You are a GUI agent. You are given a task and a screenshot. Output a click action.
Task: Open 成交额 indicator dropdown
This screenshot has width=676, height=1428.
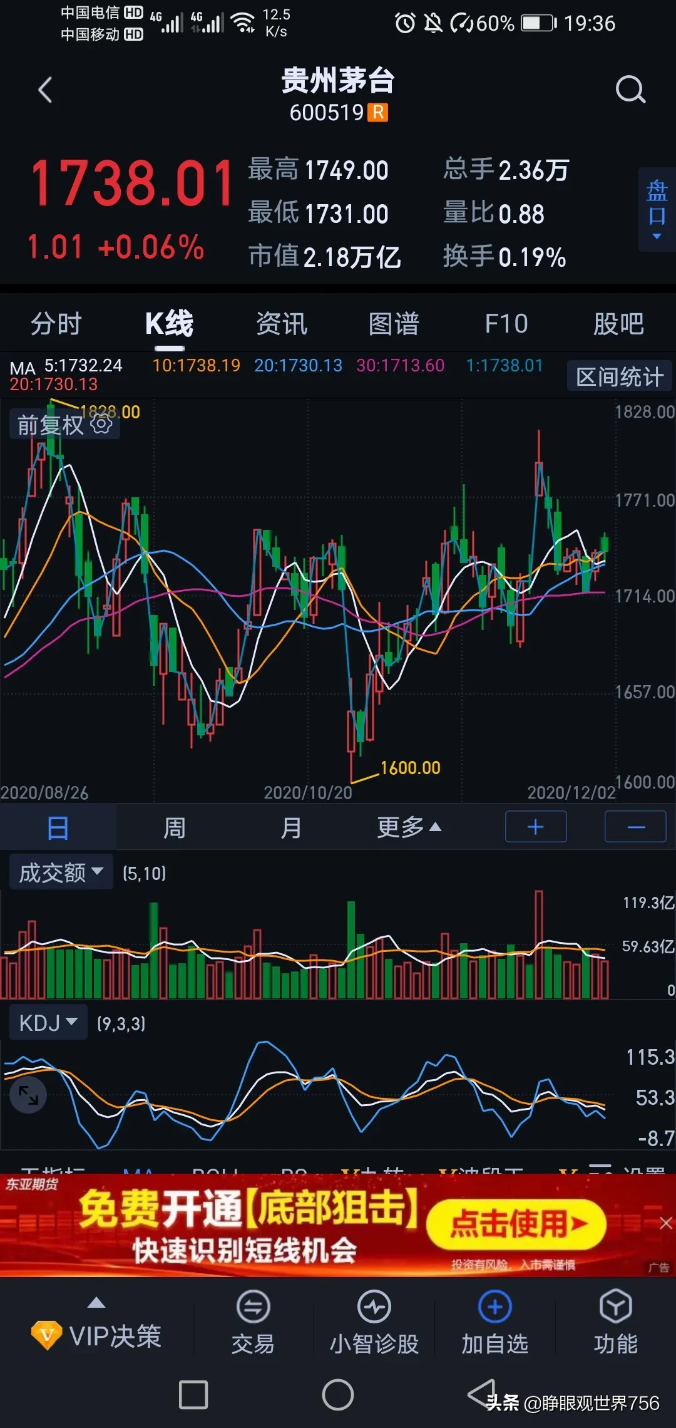point(61,872)
